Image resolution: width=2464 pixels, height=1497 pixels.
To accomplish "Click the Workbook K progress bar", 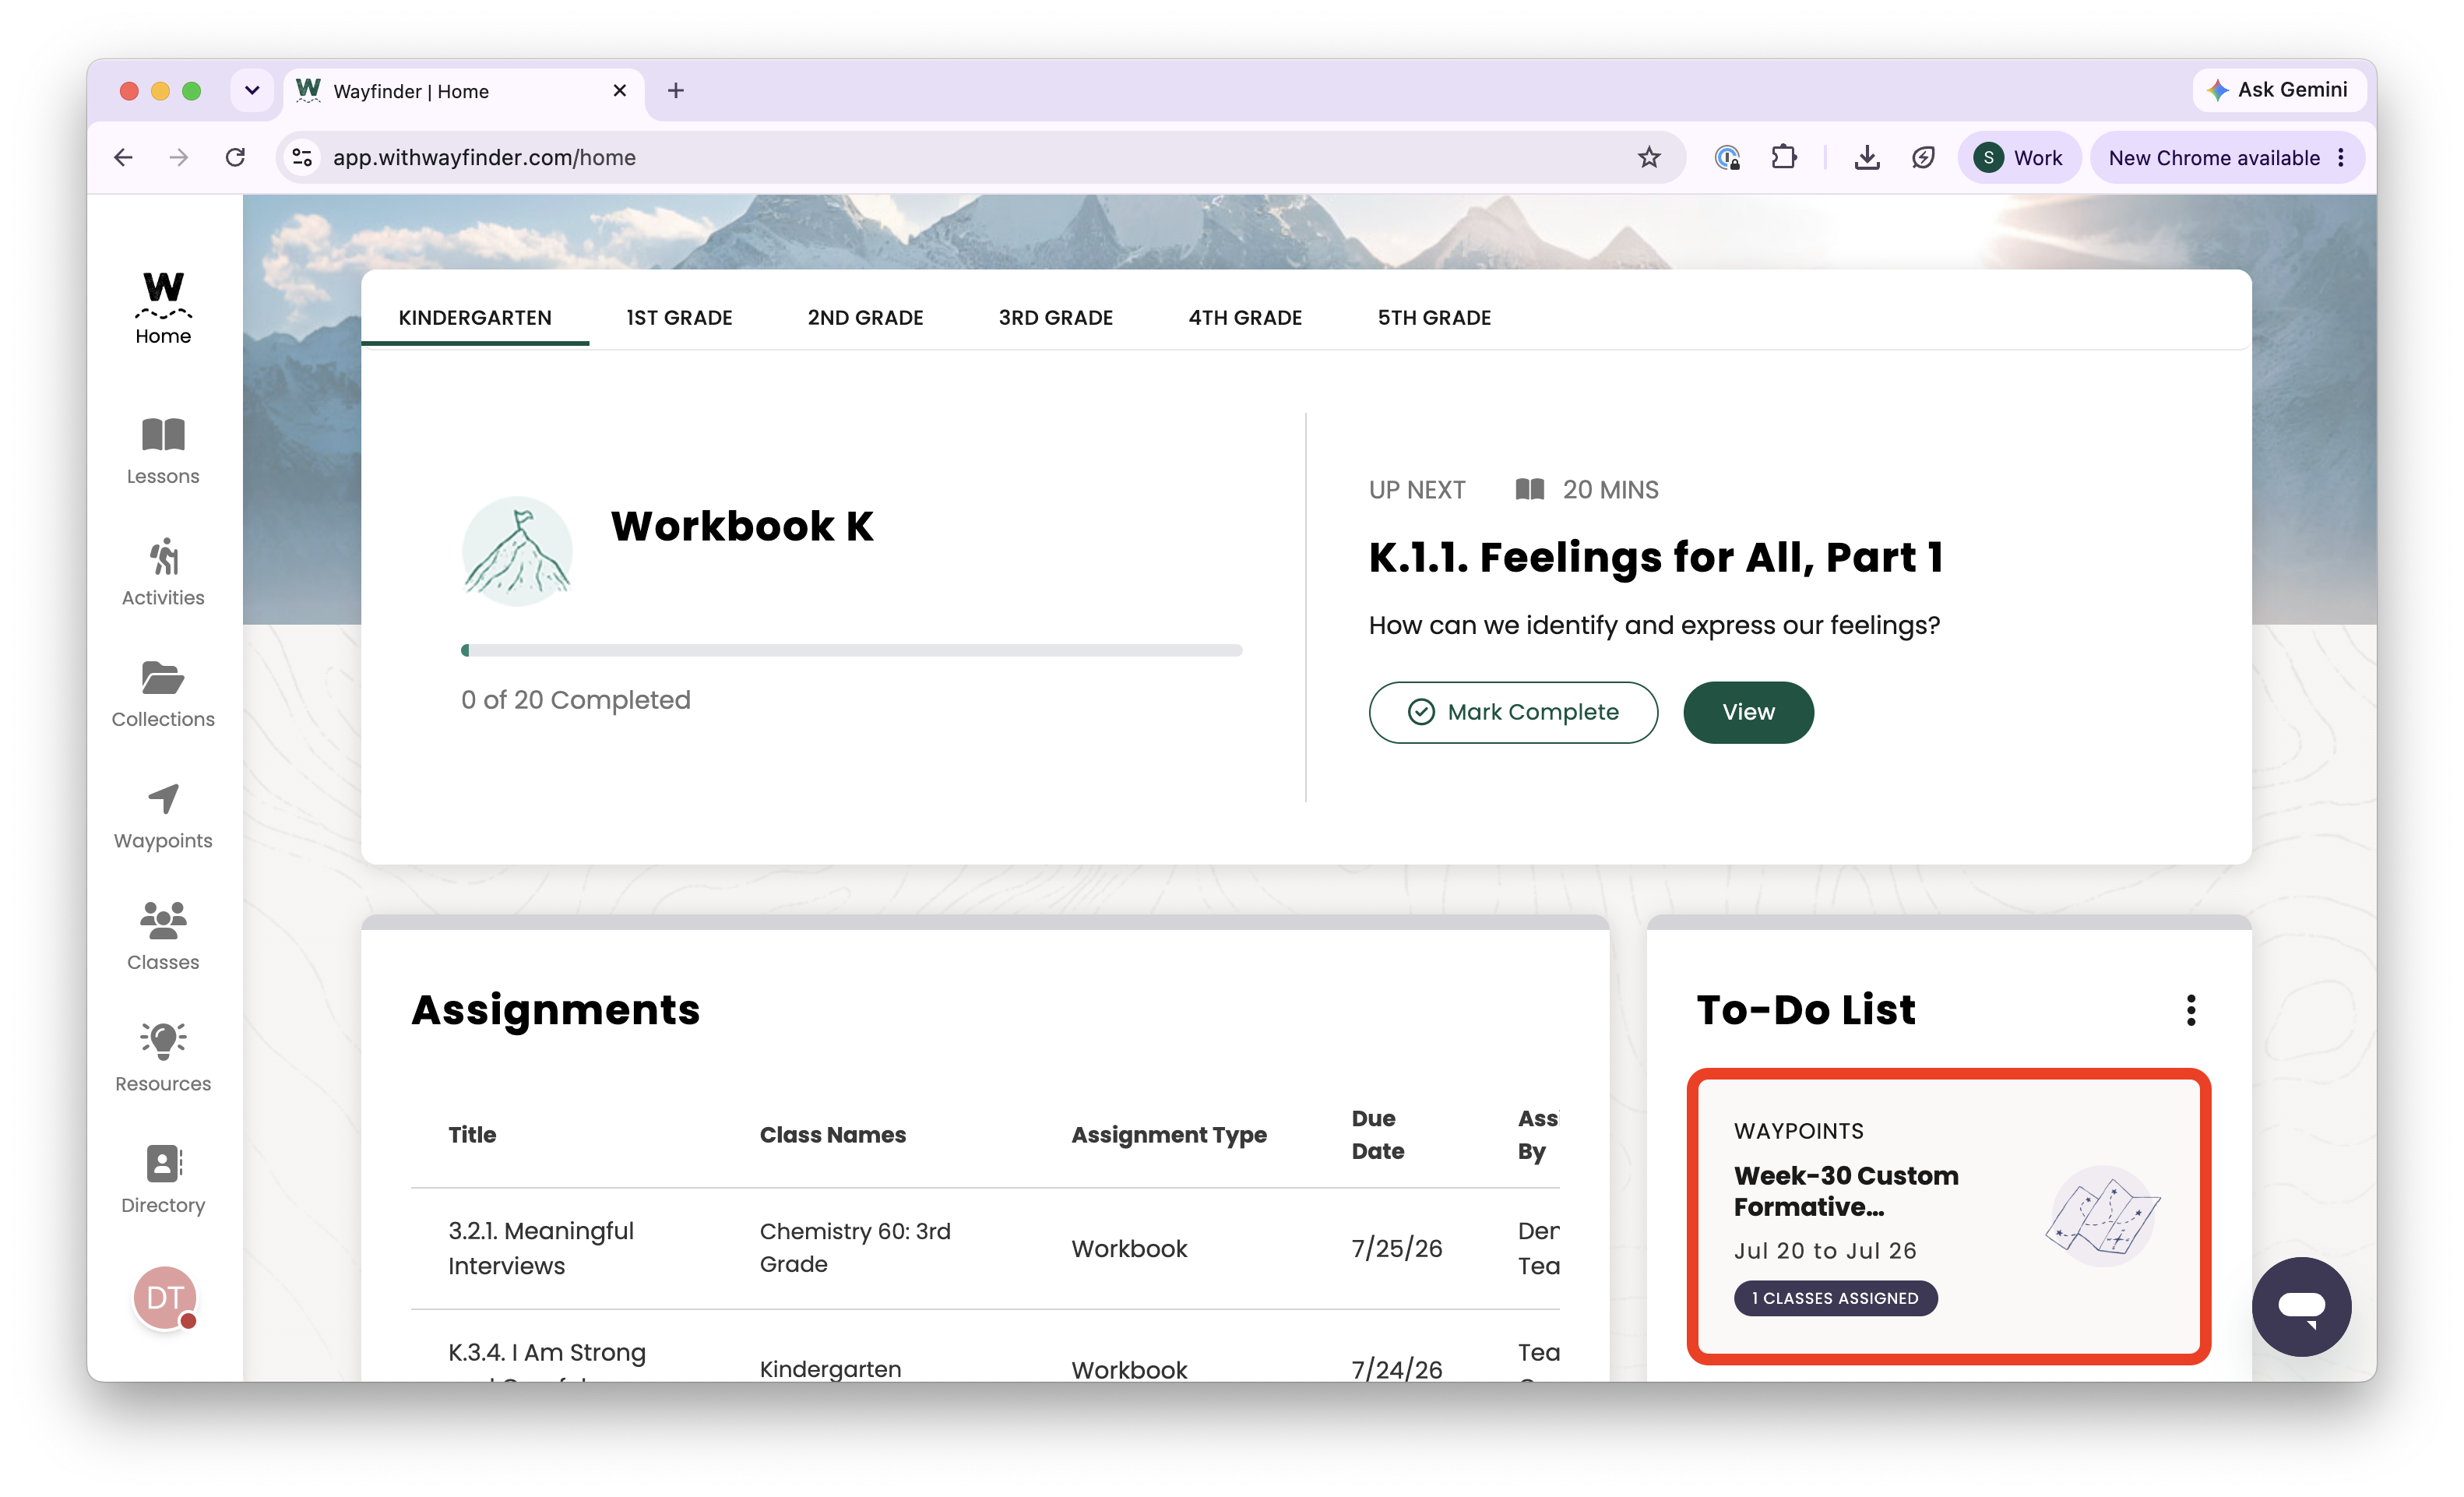I will click(851, 650).
